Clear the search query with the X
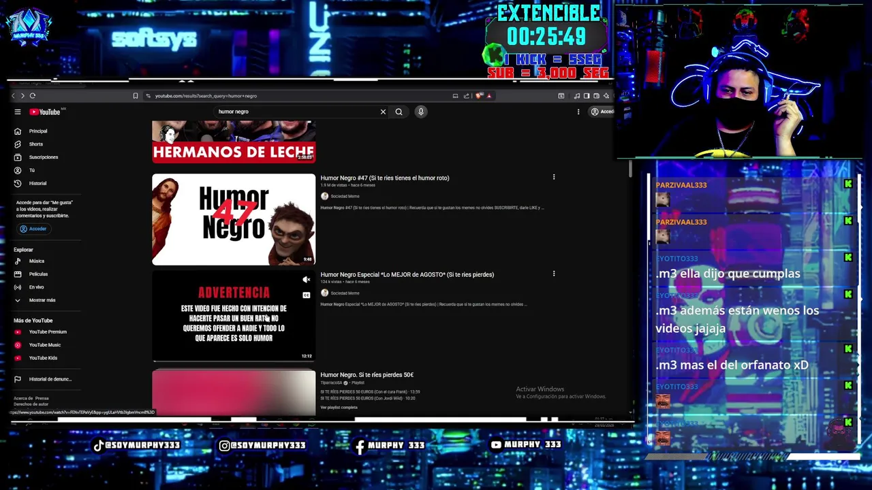 [x=383, y=112]
